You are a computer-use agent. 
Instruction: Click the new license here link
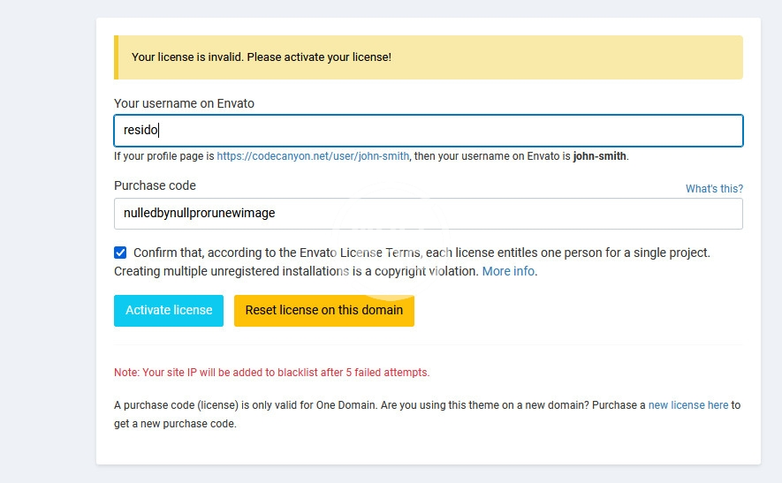pyautogui.click(x=688, y=405)
